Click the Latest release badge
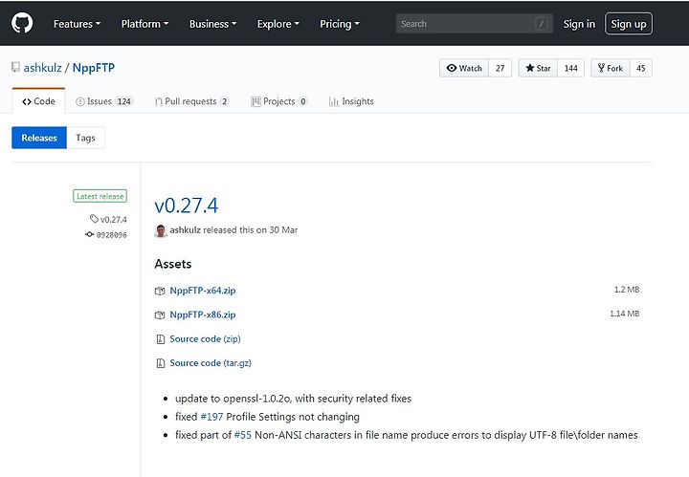Viewport: 689px width, 477px height. (100, 196)
